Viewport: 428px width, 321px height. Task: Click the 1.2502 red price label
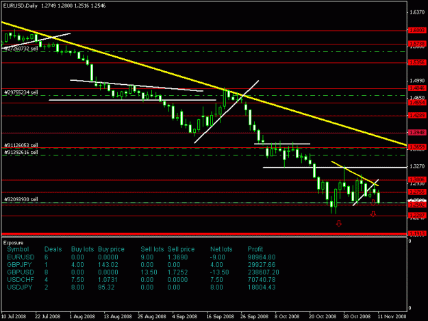click(417, 205)
